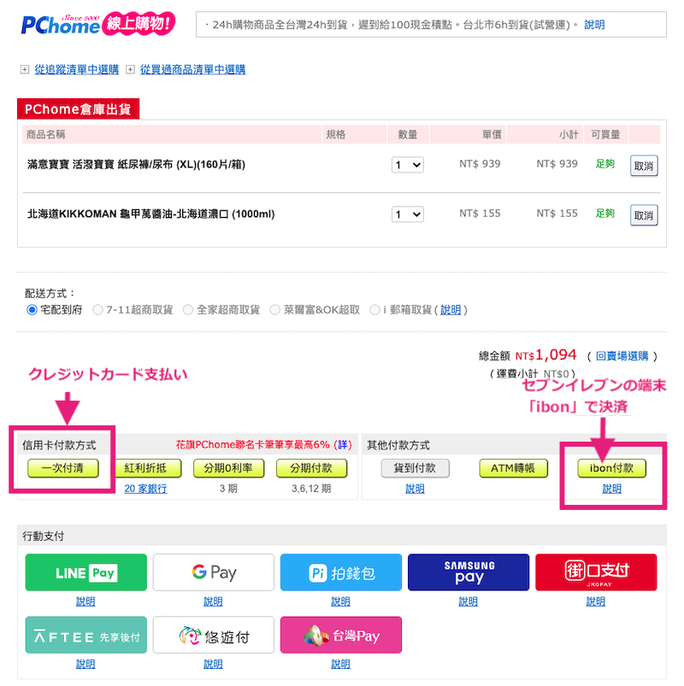Select 全家超商取貨 delivery option
The width and height of the screenshot is (684, 686).
pos(188,310)
